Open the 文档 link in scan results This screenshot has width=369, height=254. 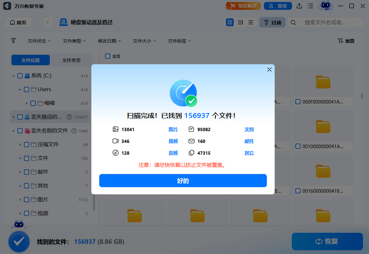[x=249, y=129]
